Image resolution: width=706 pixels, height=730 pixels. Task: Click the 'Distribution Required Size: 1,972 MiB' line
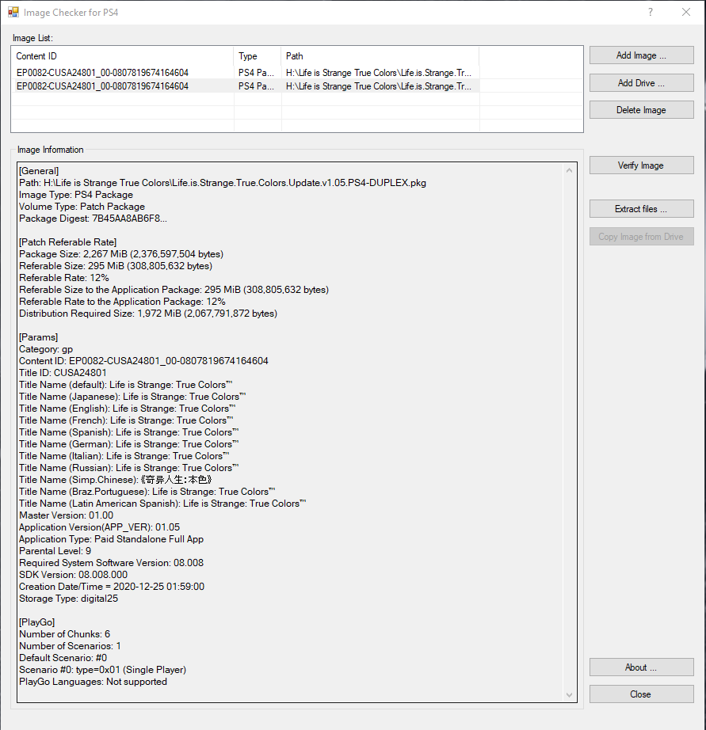148,314
